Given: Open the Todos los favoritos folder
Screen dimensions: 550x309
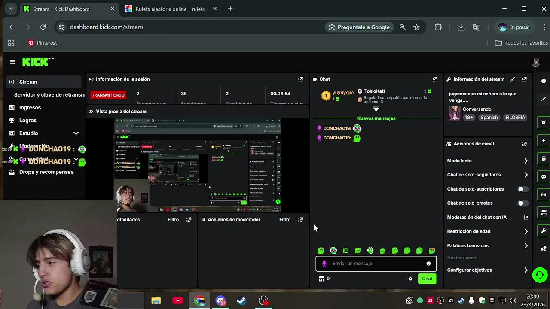Looking at the screenshot, I should pos(521,43).
